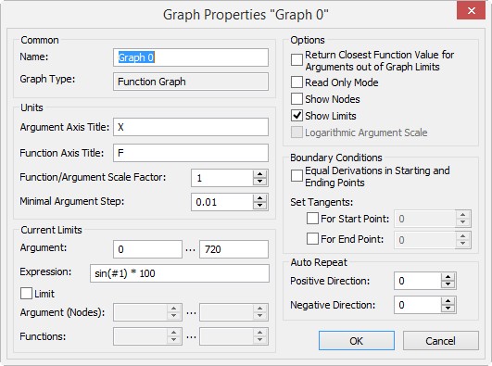This screenshot has width=492, height=366.
Task: Close the Graph Properties dialog
Action: 471,11
